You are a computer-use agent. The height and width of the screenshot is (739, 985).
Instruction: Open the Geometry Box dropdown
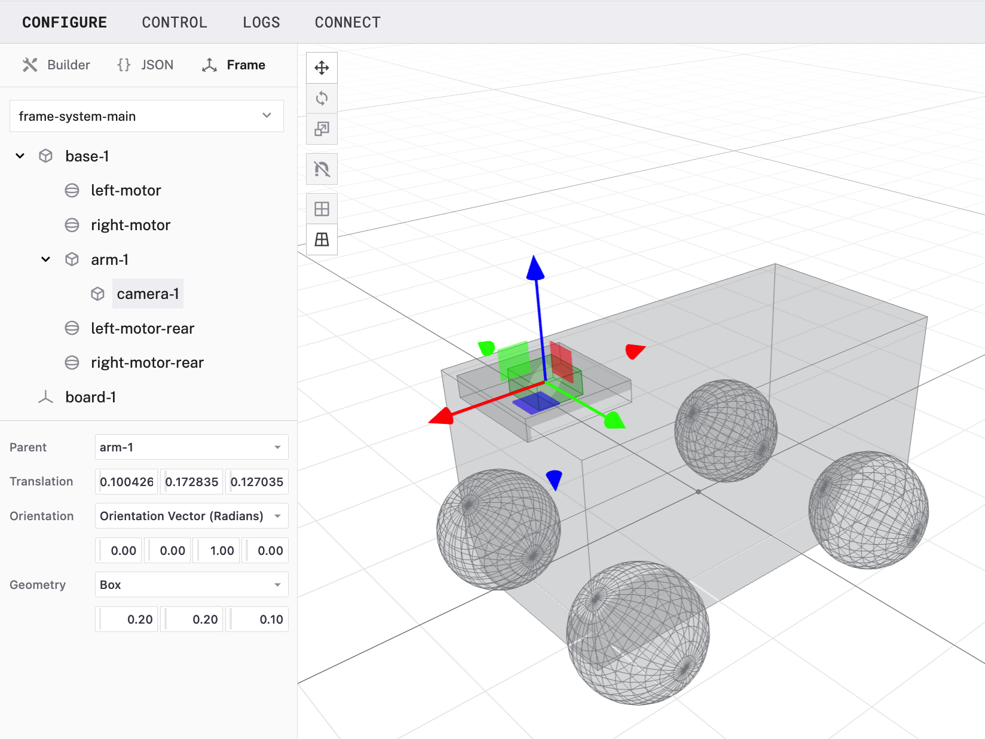[x=191, y=585]
